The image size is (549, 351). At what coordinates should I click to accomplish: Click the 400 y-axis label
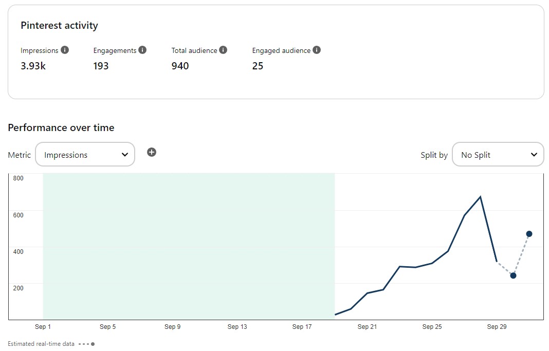18,252
